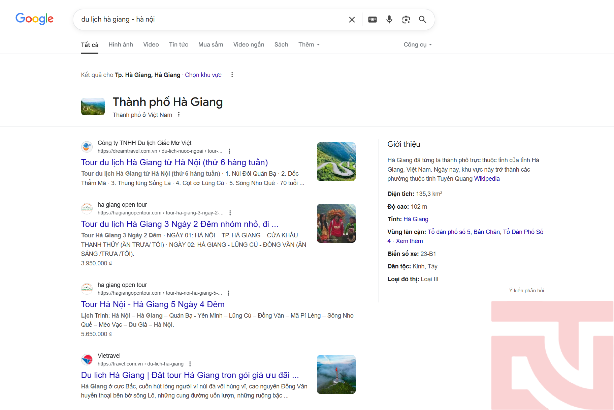
Task: Switch to the Hình ảnh tab
Action: coord(121,45)
